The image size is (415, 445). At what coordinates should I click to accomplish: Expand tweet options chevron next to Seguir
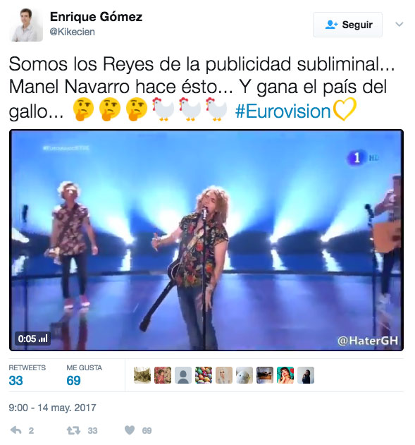399,25
